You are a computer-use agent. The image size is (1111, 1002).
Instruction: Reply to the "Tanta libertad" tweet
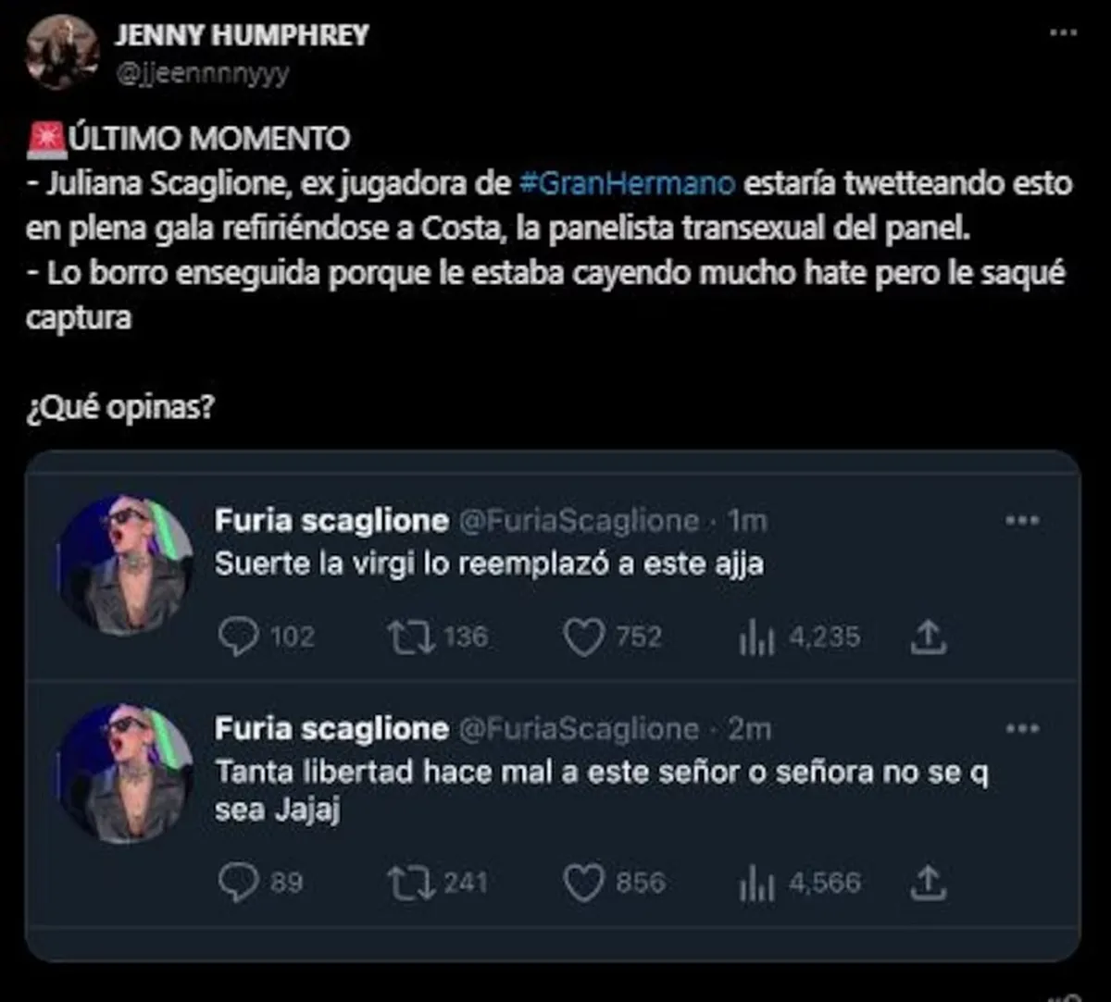[x=237, y=882]
